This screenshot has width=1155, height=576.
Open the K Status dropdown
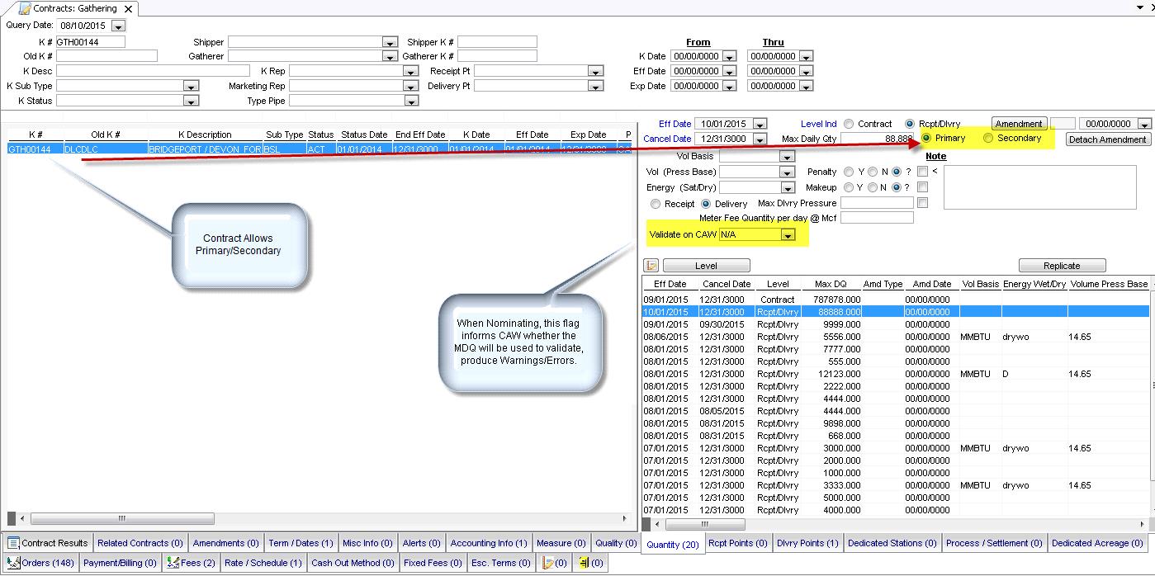pyautogui.click(x=191, y=102)
